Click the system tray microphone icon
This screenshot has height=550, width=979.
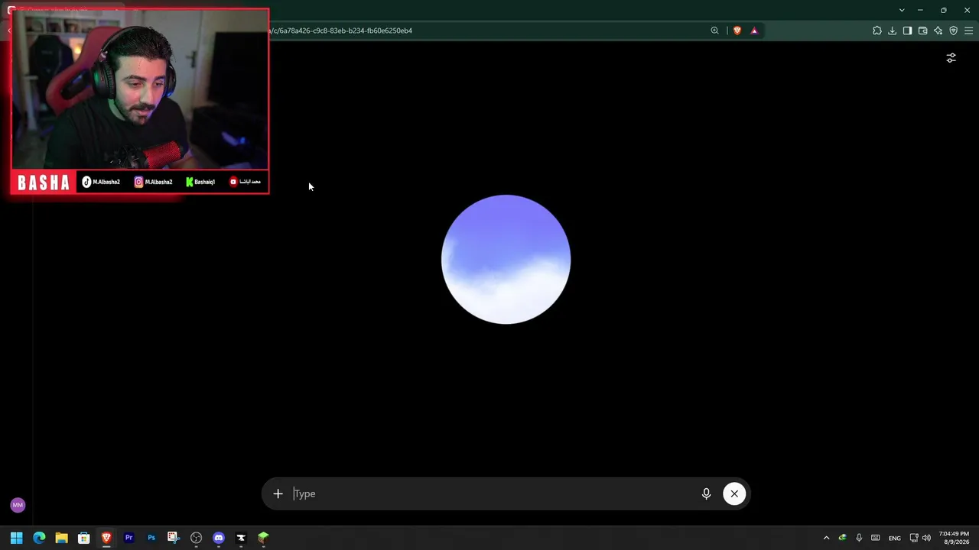[859, 538]
